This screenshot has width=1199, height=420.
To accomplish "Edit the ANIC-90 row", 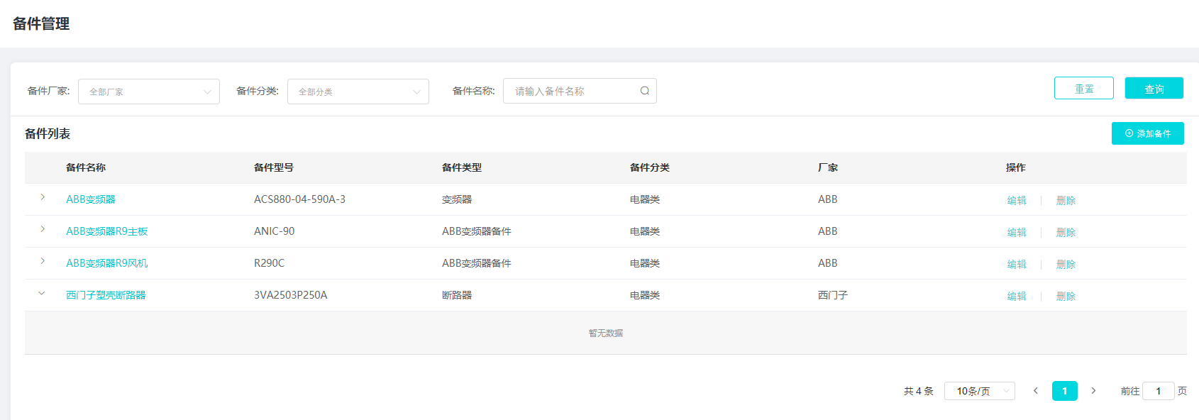I will coord(1017,232).
